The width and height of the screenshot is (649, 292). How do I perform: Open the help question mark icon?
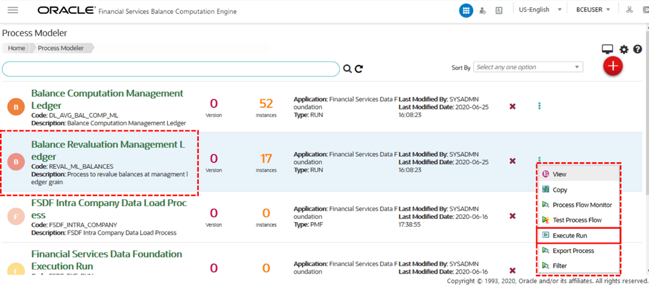click(x=637, y=49)
